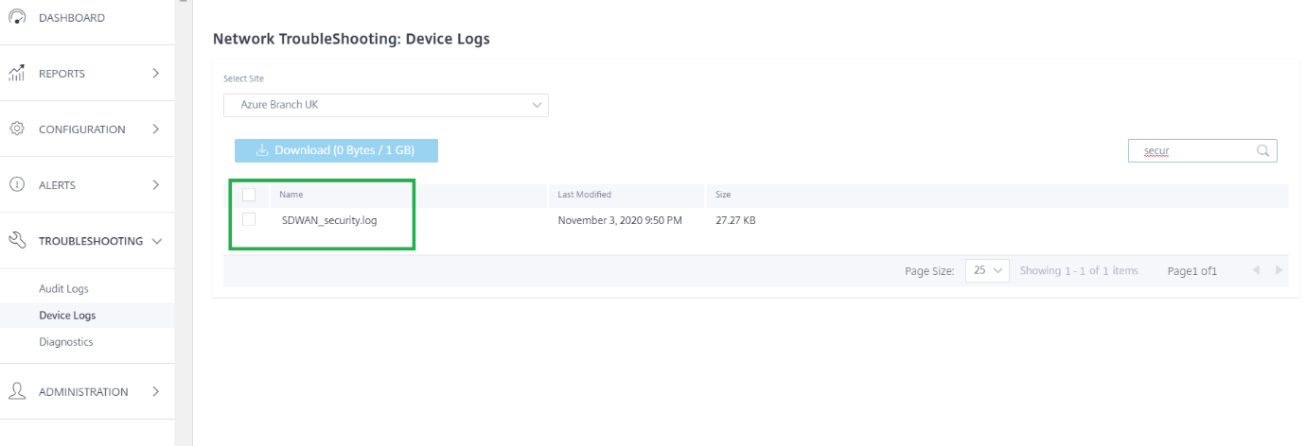Screen dimensions: 1306x446
Task: Go to next page arrow
Action: click(1279, 270)
